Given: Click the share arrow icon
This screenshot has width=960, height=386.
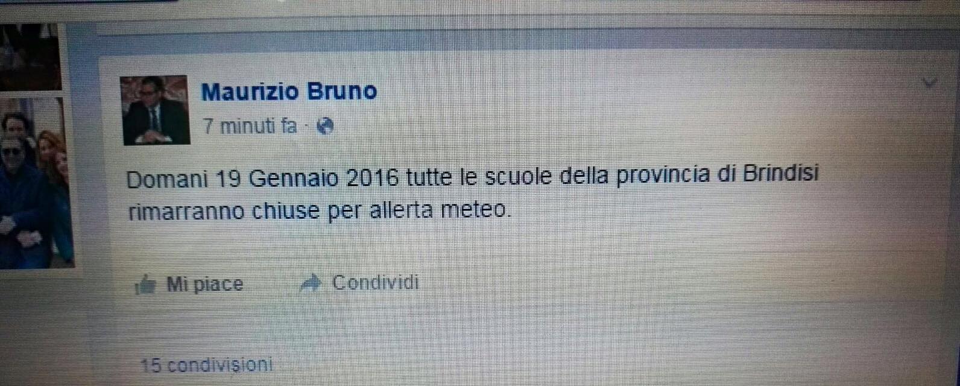Looking at the screenshot, I should pos(311,283).
